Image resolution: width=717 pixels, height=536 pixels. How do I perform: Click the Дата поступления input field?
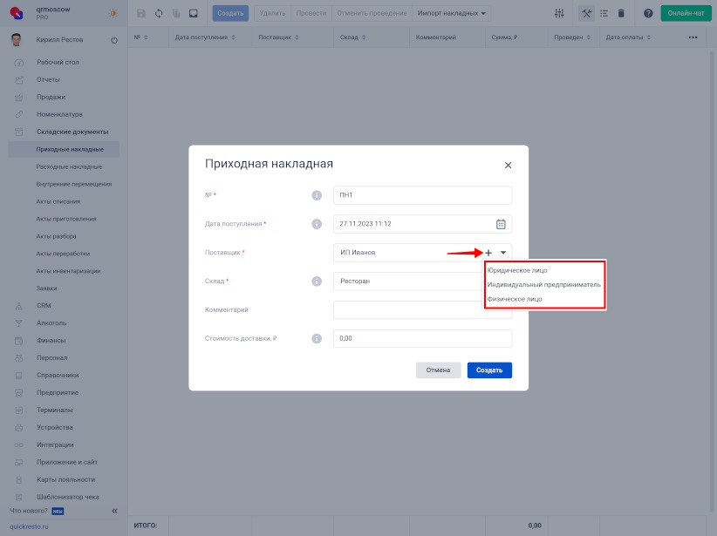coord(422,224)
